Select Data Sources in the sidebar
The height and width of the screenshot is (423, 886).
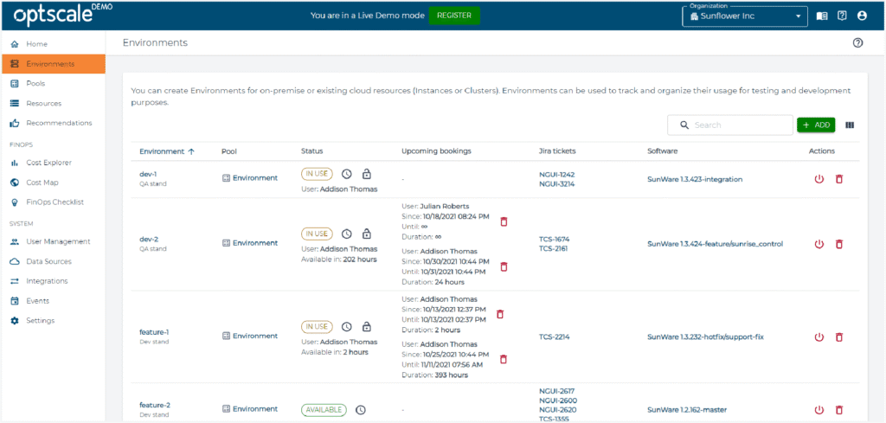click(x=48, y=261)
